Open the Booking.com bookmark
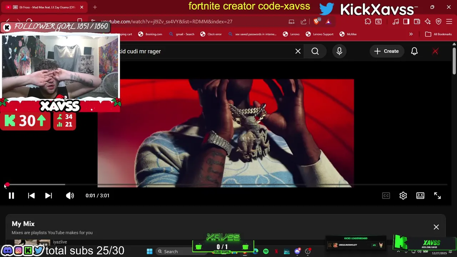Image resolution: width=457 pixels, height=257 pixels. (x=150, y=34)
